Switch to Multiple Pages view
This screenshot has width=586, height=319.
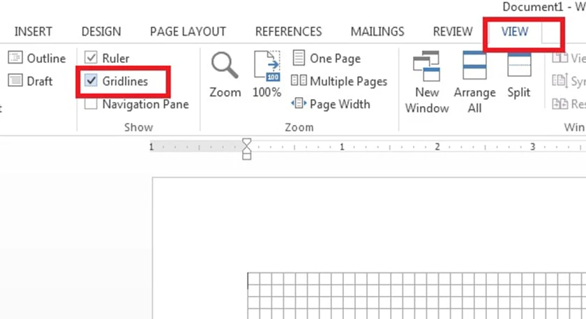339,81
